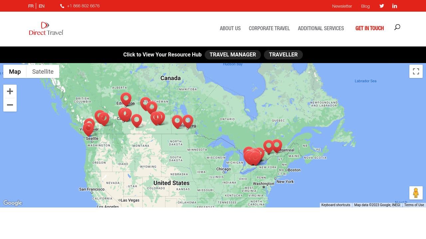Click the Travel Manager button
426x239 pixels.
233,54
